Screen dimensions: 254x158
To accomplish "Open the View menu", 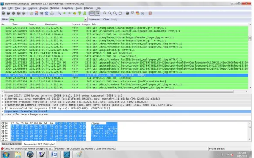I will (x=17, y=8).
